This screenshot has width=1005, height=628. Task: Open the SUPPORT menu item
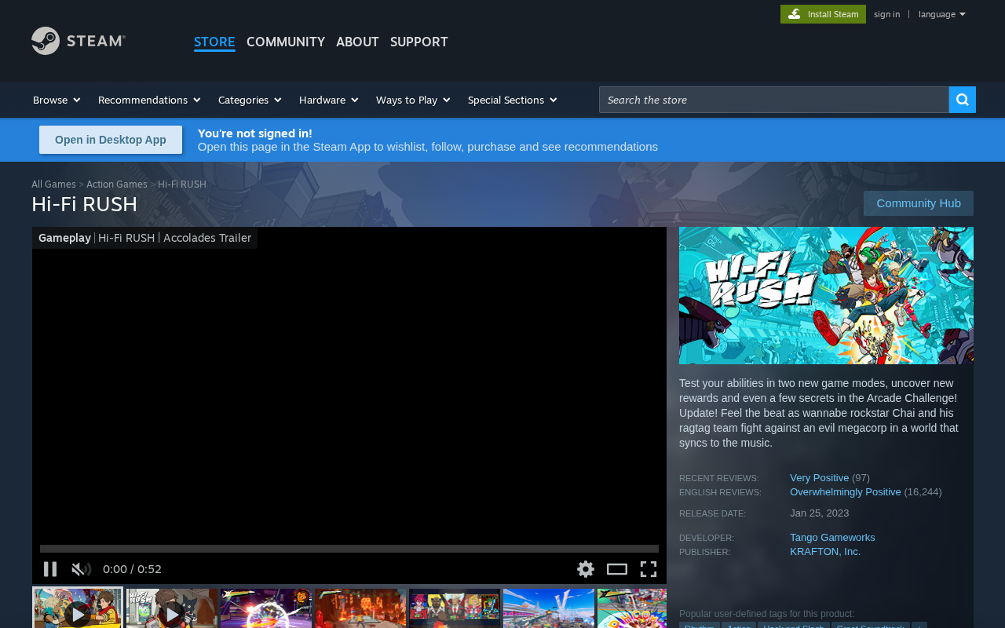point(419,42)
